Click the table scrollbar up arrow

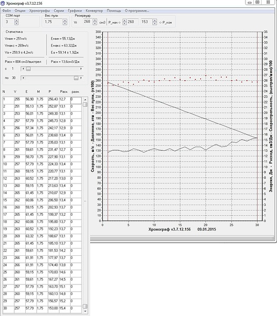pos(85,100)
